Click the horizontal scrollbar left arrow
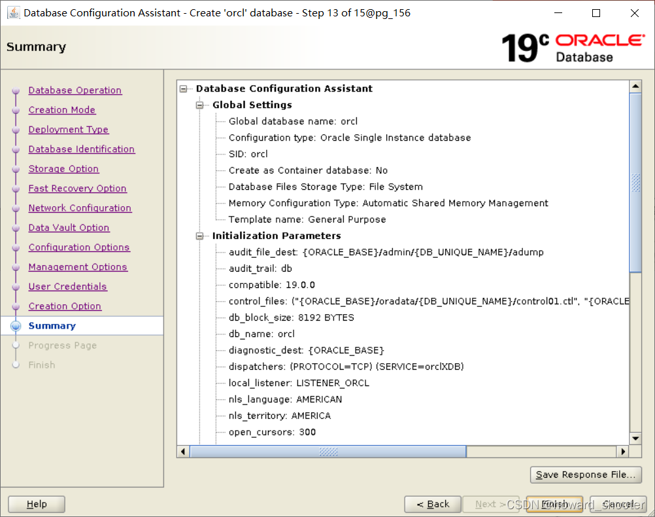 point(183,452)
